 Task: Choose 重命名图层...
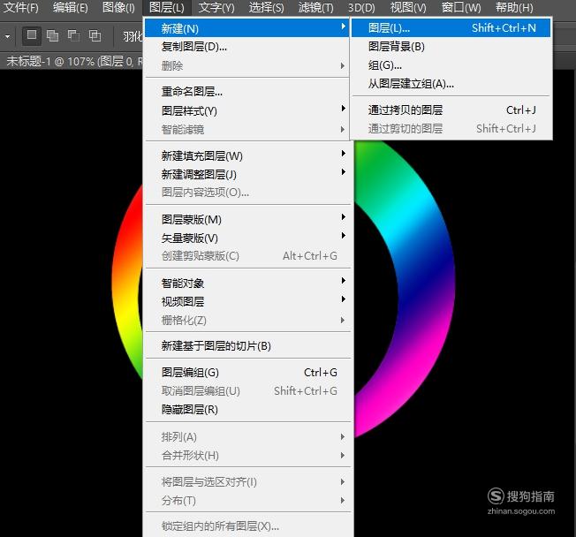pyautogui.click(x=246, y=92)
